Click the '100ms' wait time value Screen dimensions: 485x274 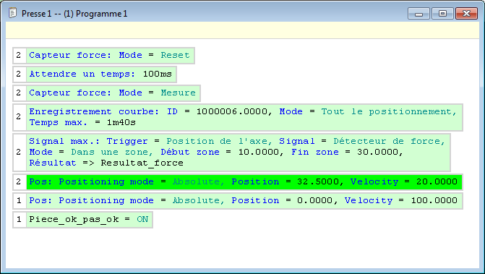tap(157, 74)
